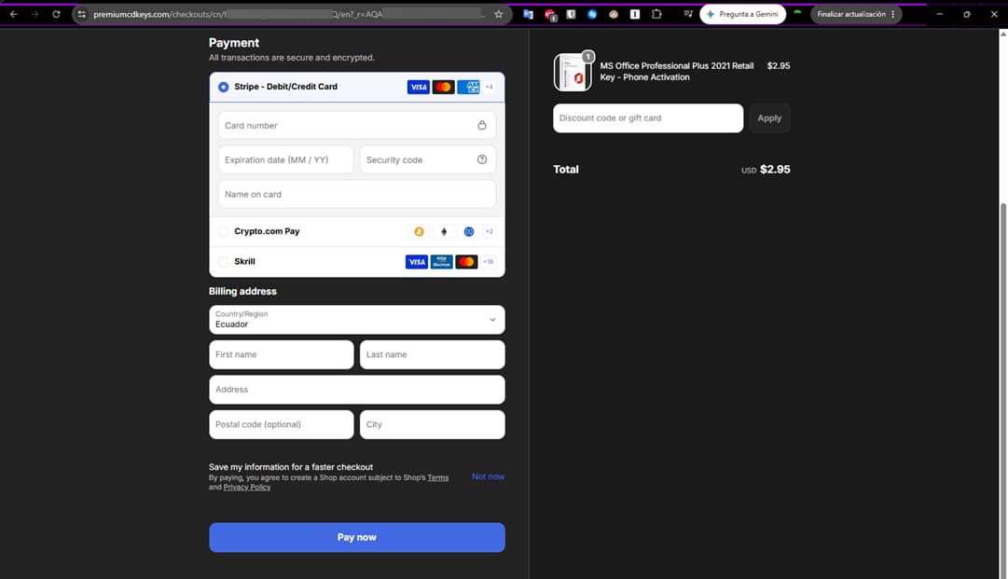The image size is (1008, 579).
Task: Select Stripe Debit/Credit Card radio button
Action: pos(223,87)
